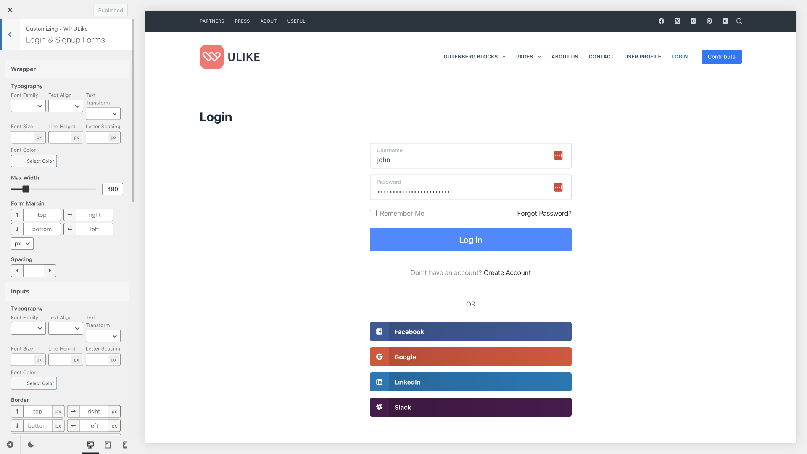Screen dimensions: 807x454
Task: Click the close customizer X icon
Action: pyautogui.click(x=10, y=10)
